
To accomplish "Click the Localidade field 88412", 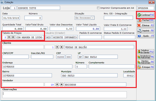I will point(129,75).
